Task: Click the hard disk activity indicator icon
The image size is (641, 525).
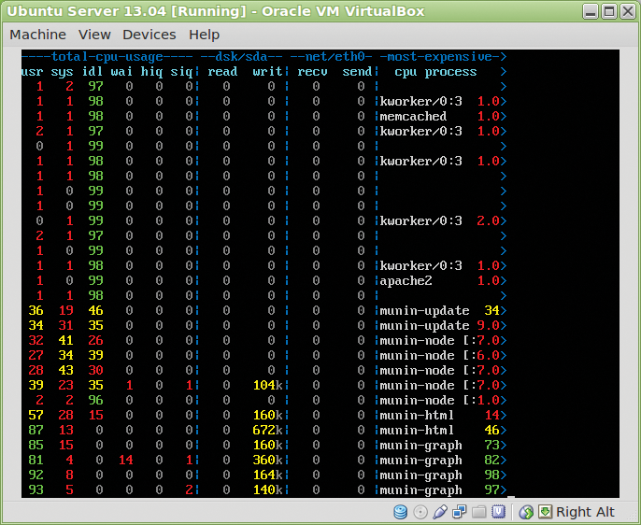Action: (401, 512)
